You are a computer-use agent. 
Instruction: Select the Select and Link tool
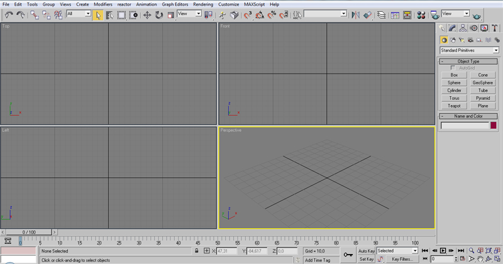(35, 14)
